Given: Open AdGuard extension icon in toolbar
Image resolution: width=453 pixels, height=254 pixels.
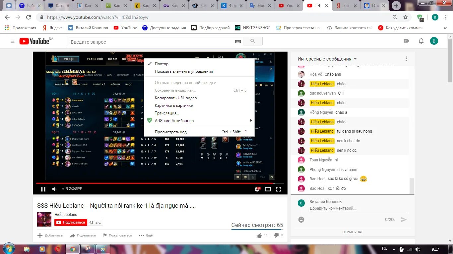Looking at the screenshot, I should (x=420, y=18).
